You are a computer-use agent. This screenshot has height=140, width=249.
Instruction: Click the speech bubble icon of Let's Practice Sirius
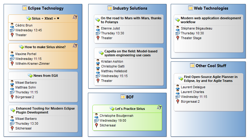point(112,109)
